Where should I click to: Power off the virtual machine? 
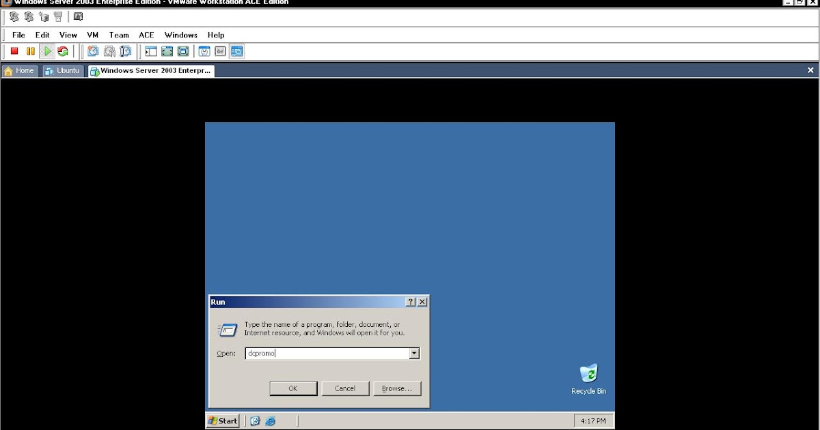click(x=14, y=51)
